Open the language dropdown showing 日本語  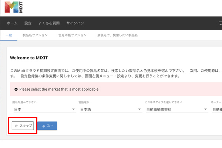coord(111,110)
